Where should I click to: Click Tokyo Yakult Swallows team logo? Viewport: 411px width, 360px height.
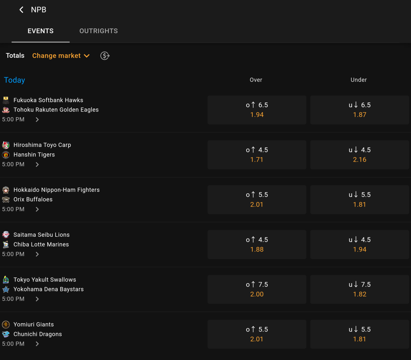coord(6,280)
